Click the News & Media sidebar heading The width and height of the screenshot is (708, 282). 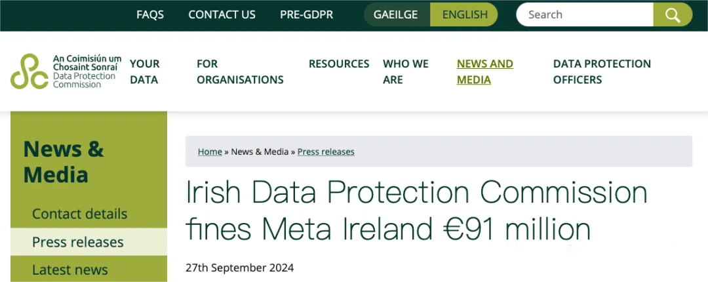pos(64,161)
